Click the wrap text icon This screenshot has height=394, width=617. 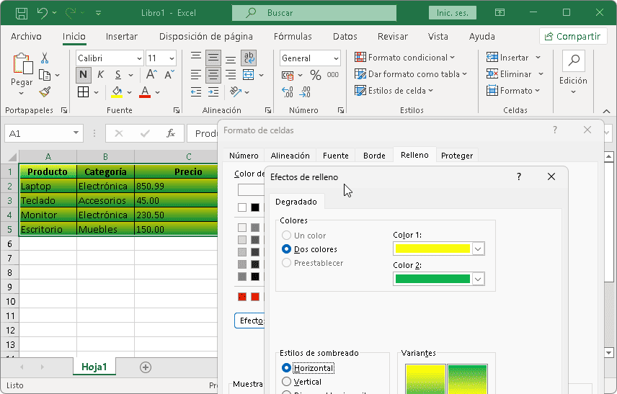coord(249,58)
